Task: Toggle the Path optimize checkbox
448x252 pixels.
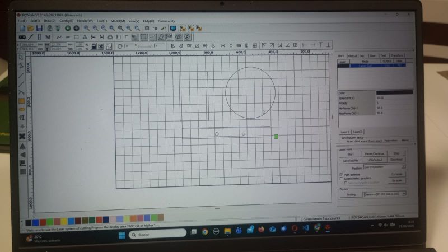Action: coord(341,174)
